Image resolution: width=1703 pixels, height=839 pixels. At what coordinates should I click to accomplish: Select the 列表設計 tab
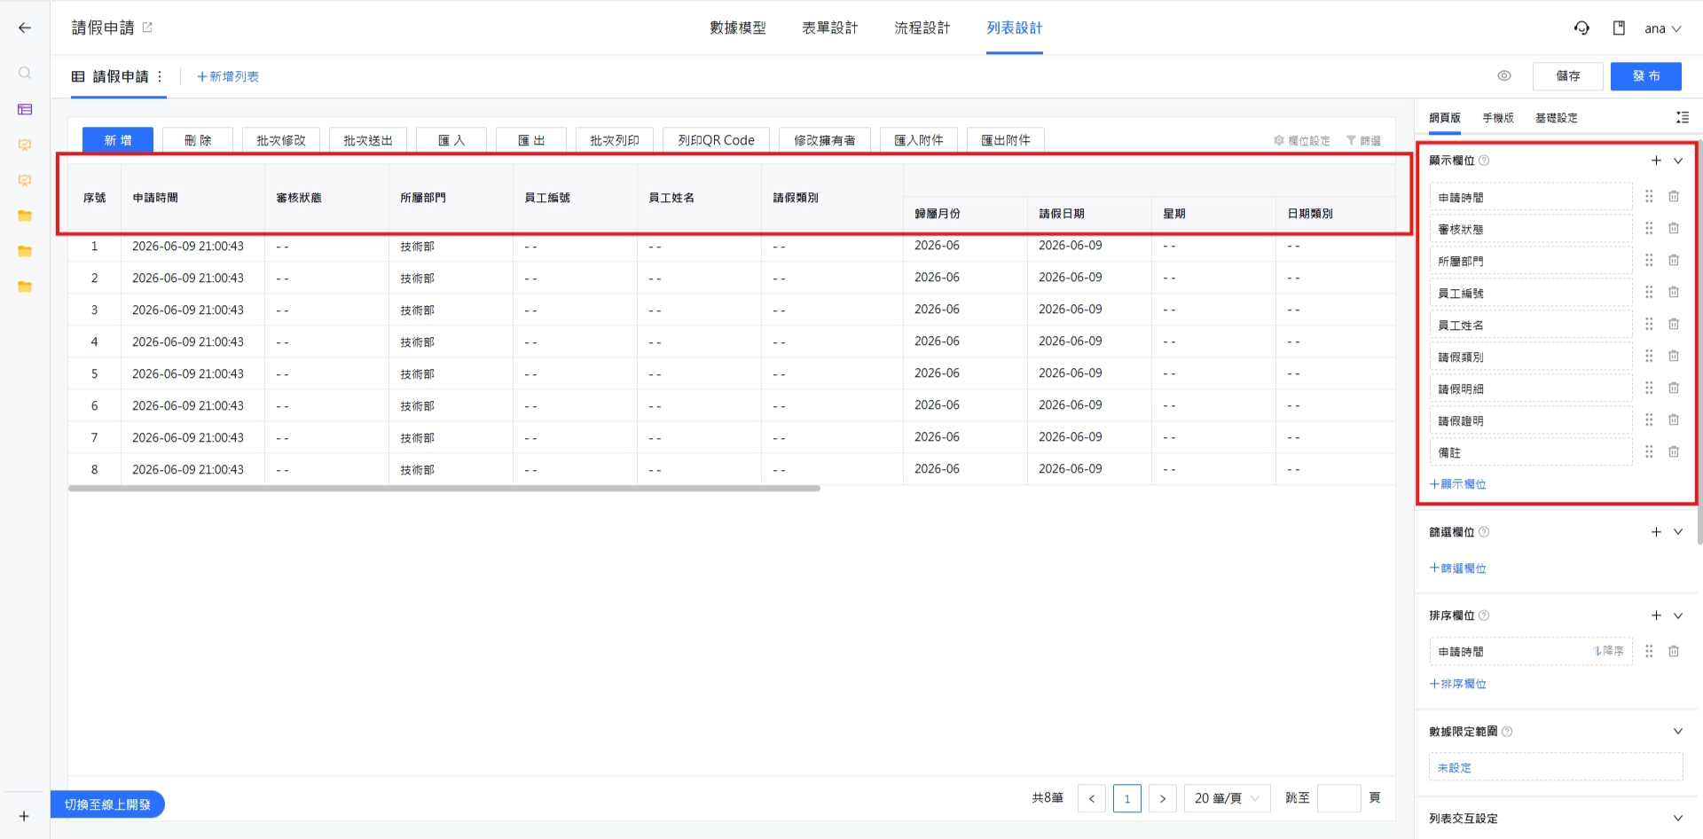[1015, 28]
